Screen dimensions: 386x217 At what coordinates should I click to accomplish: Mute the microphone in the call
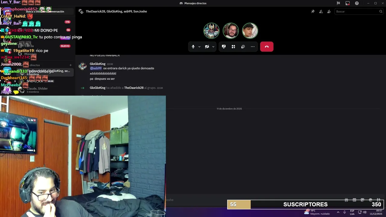pyautogui.click(x=193, y=47)
